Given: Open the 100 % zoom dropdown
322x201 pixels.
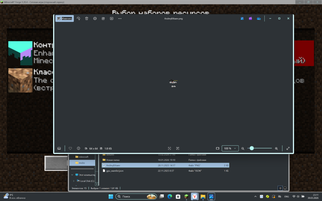Looking at the screenshot, I should click(x=230, y=149).
